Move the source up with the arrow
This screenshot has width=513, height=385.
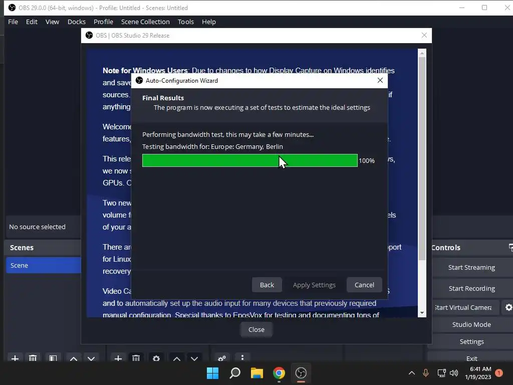177,358
